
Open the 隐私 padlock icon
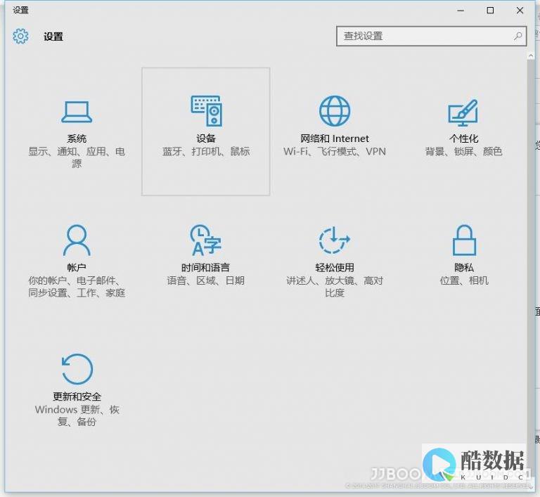(464, 240)
